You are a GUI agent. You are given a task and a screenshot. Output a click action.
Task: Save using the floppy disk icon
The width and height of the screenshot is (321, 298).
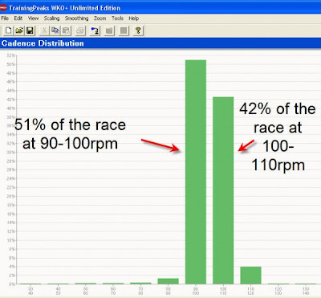[x=30, y=31]
